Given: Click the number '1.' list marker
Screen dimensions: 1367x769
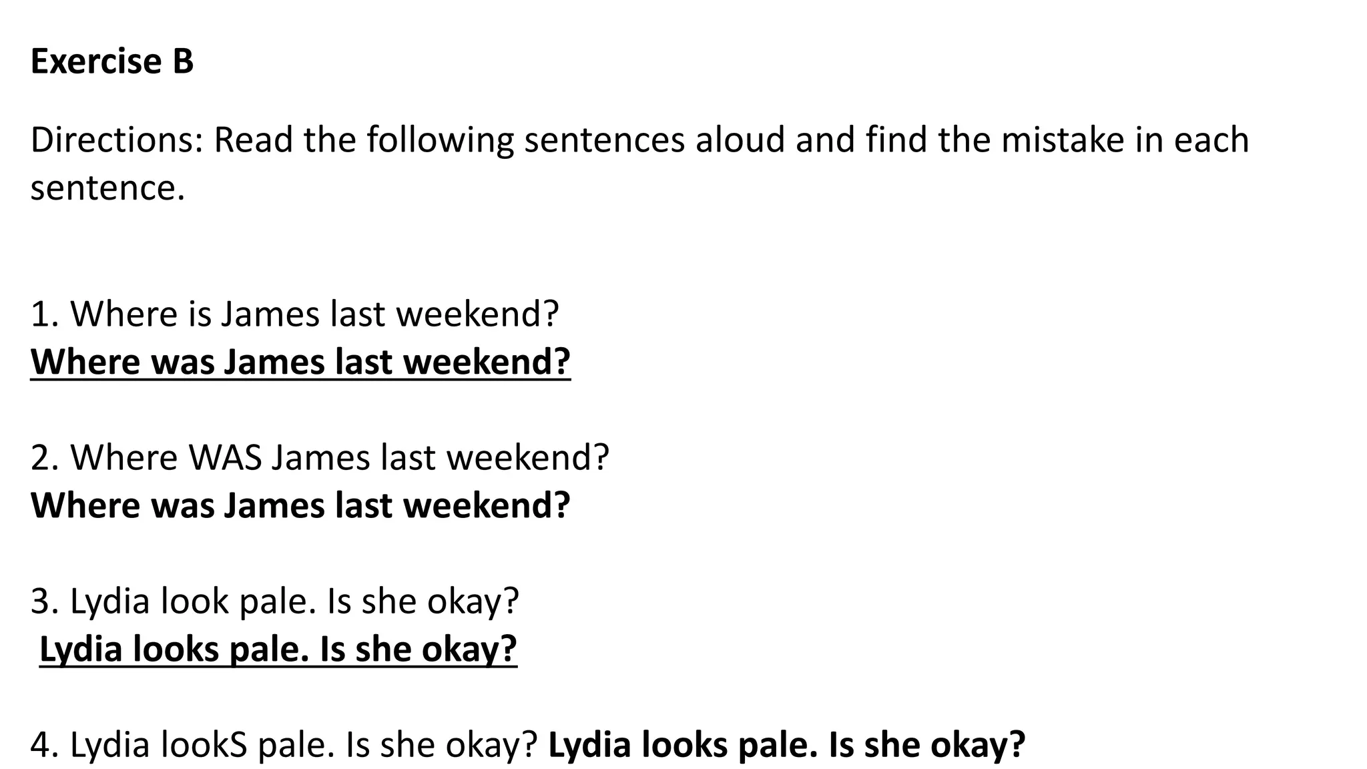Looking at the screenshot, I should (45, 314).
